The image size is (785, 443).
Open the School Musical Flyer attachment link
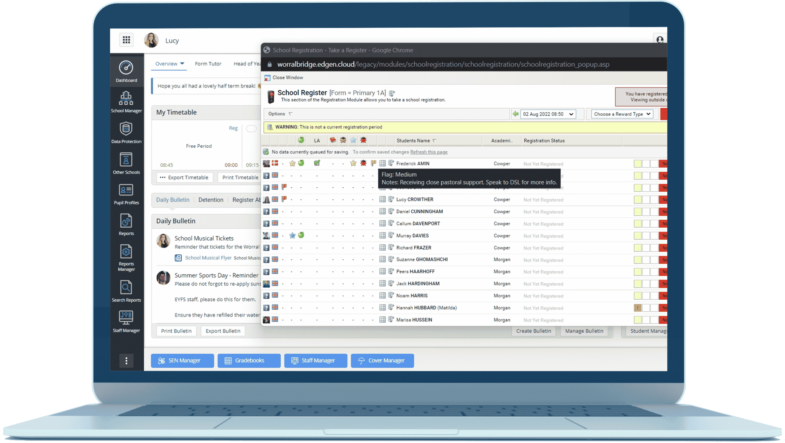click(208, 258)
